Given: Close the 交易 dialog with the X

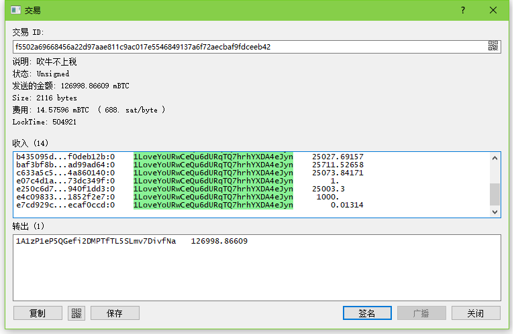Looking at the screenshot, I should point(493,11).
